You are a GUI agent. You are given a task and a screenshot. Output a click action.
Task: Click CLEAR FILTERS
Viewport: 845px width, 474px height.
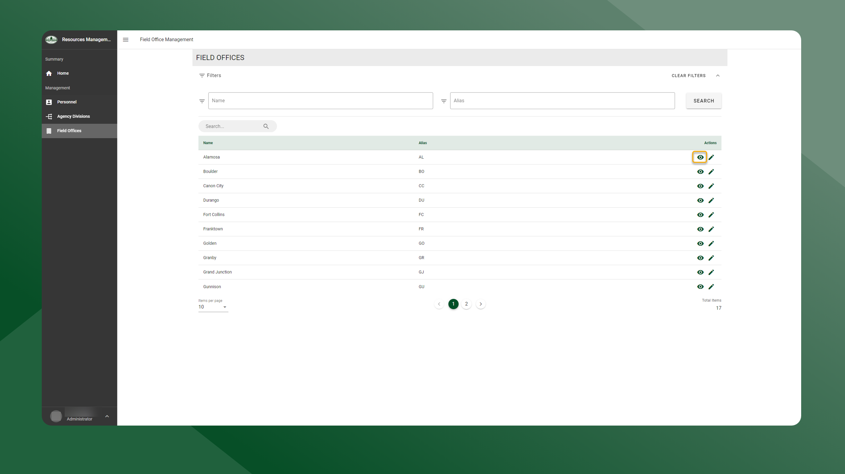tap(688, 76)
